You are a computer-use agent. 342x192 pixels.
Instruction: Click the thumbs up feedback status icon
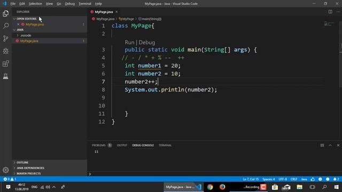313,179
